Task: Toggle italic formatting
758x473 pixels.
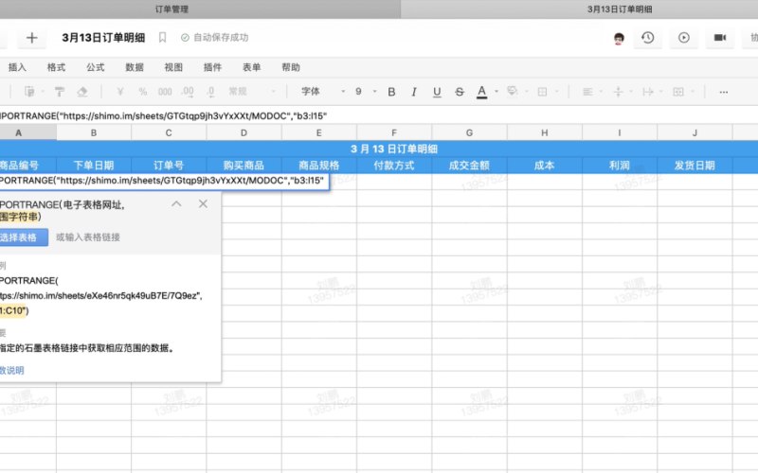Action: (414, 92)
